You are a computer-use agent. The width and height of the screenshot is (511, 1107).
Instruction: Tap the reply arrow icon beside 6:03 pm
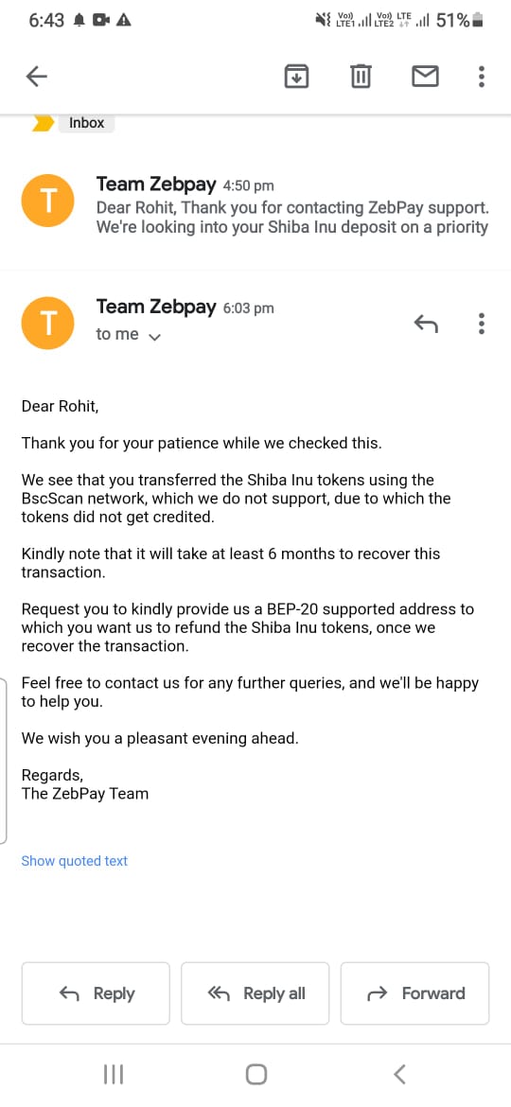tap(426, 324)
